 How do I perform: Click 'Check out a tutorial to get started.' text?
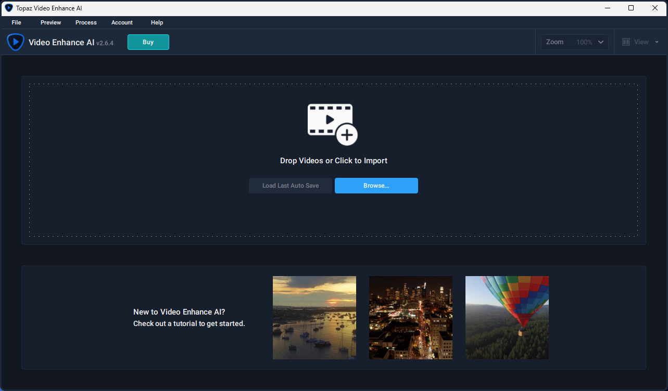(189, 323)
